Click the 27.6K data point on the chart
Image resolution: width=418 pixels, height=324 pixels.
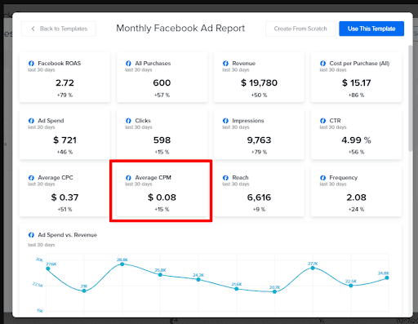(48, 269)
